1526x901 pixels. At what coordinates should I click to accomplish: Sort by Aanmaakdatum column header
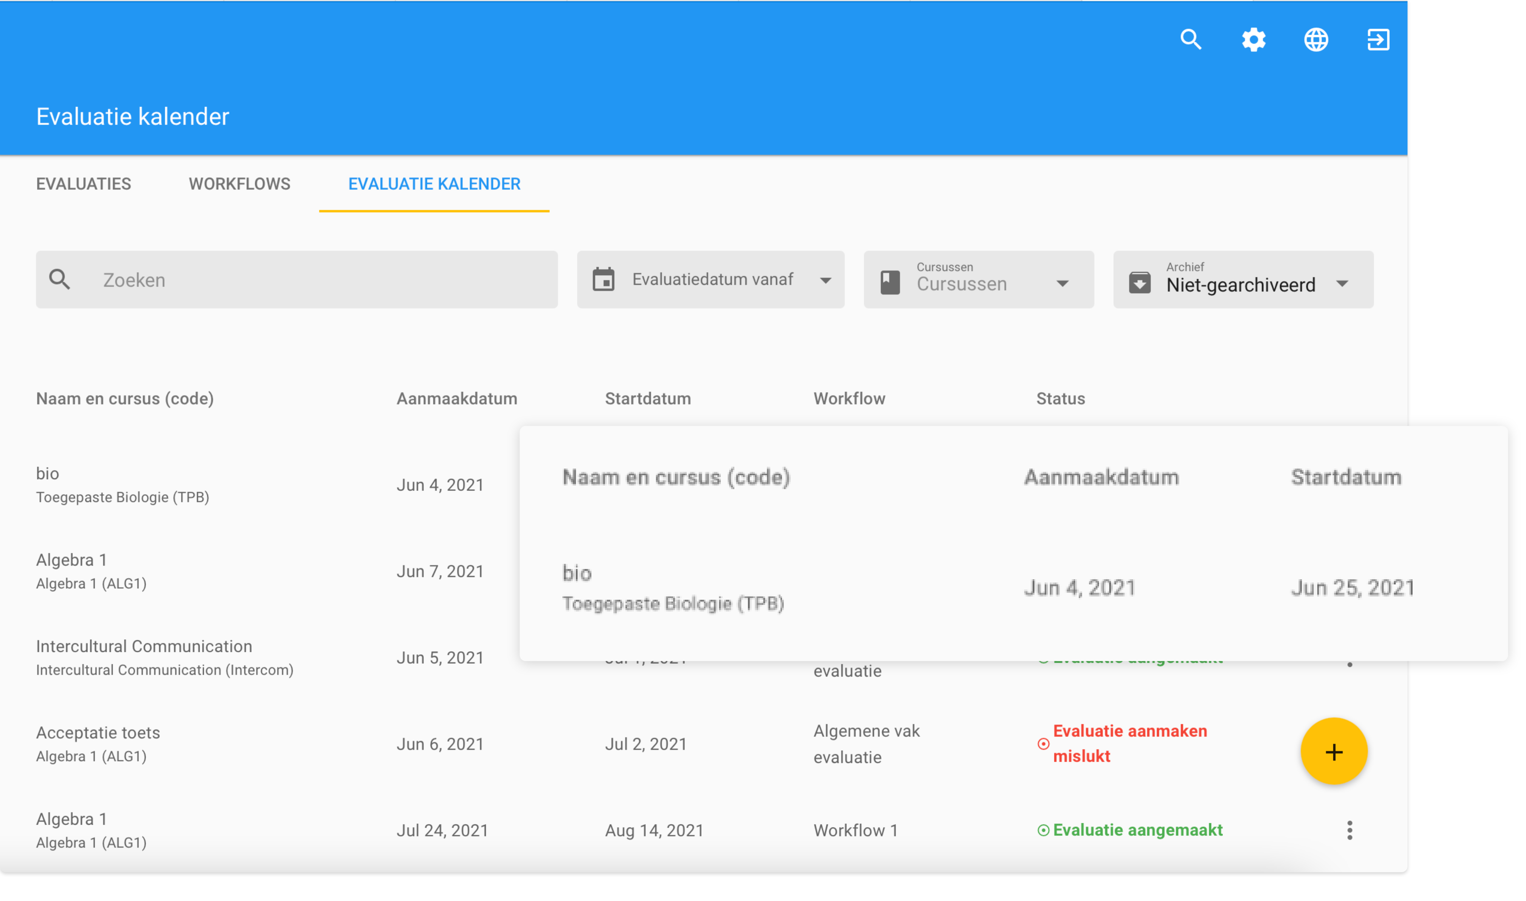[457, 399]
